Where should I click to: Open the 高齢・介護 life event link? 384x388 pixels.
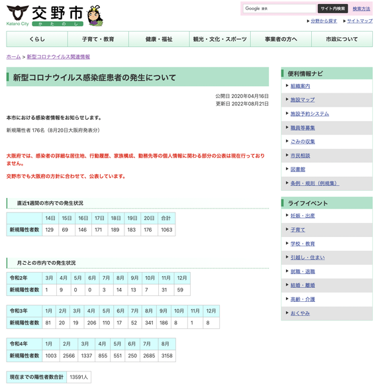point(303,299)
